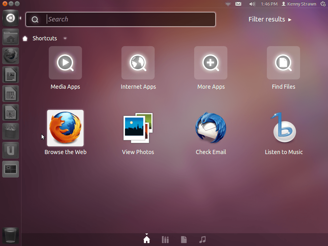
Task: Open LibreOffice Calc from the launcher
Action: [x=11, y=94]
